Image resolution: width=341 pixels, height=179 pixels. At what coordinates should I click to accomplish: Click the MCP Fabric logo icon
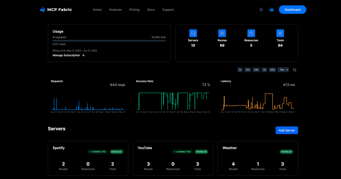[42, 9]
